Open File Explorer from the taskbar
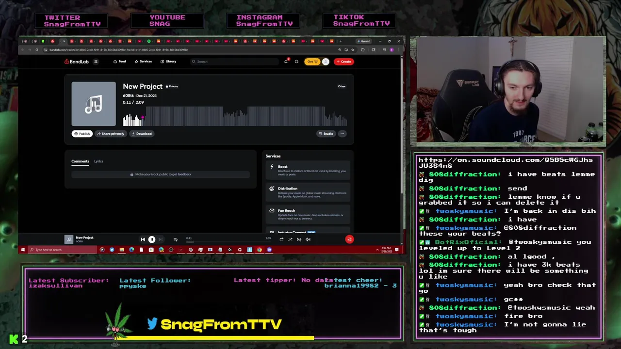This screenshot has width=621, height=349. pos(121,250)
